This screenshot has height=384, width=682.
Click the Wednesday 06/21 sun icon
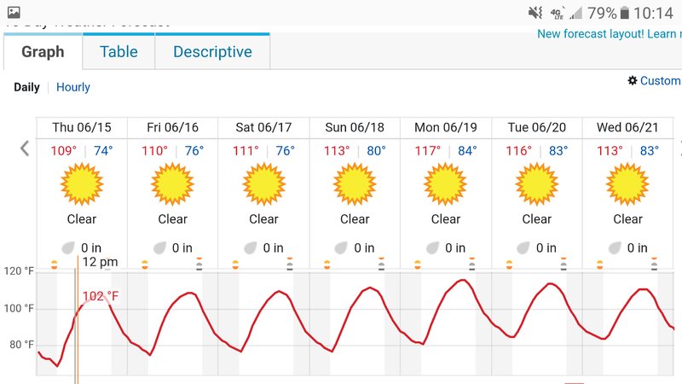coord(627,183)
